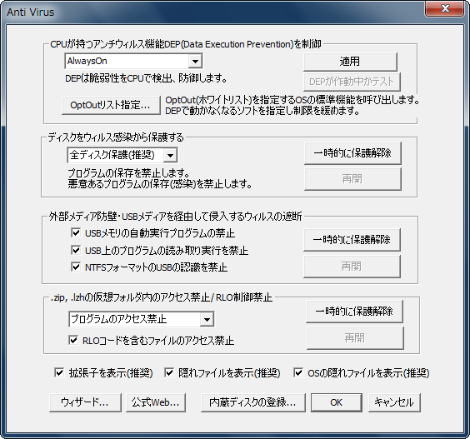Viewport: 470px width, 439px height.
Task: Open the AlwaysOn DEP mode dropdown
Action: tap(133, 61)
